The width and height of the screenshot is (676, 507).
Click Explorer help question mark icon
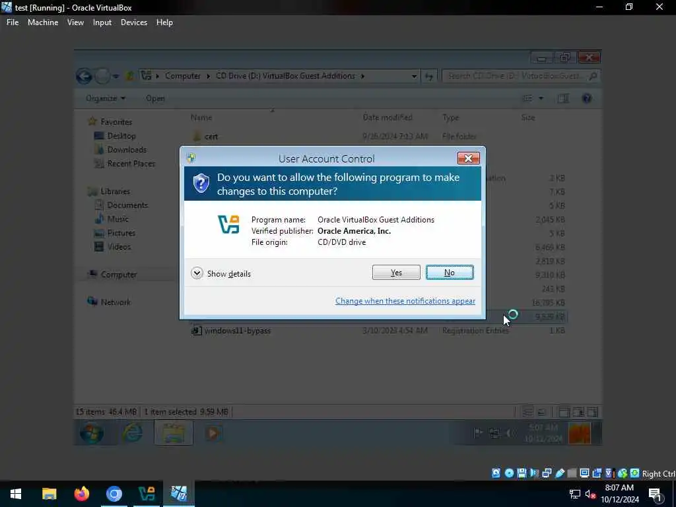586,98
